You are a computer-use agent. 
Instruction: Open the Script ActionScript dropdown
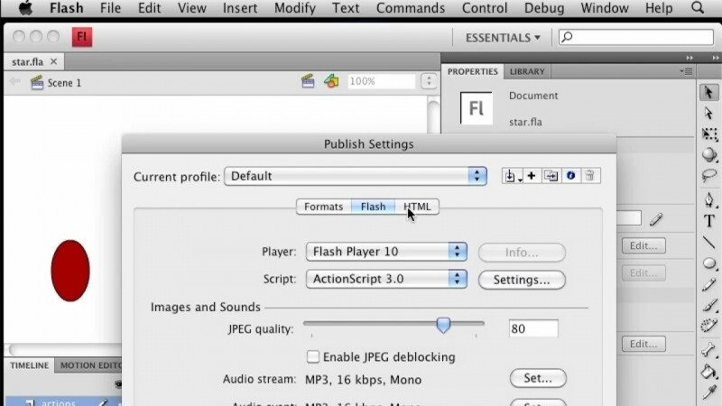point(386,280)
